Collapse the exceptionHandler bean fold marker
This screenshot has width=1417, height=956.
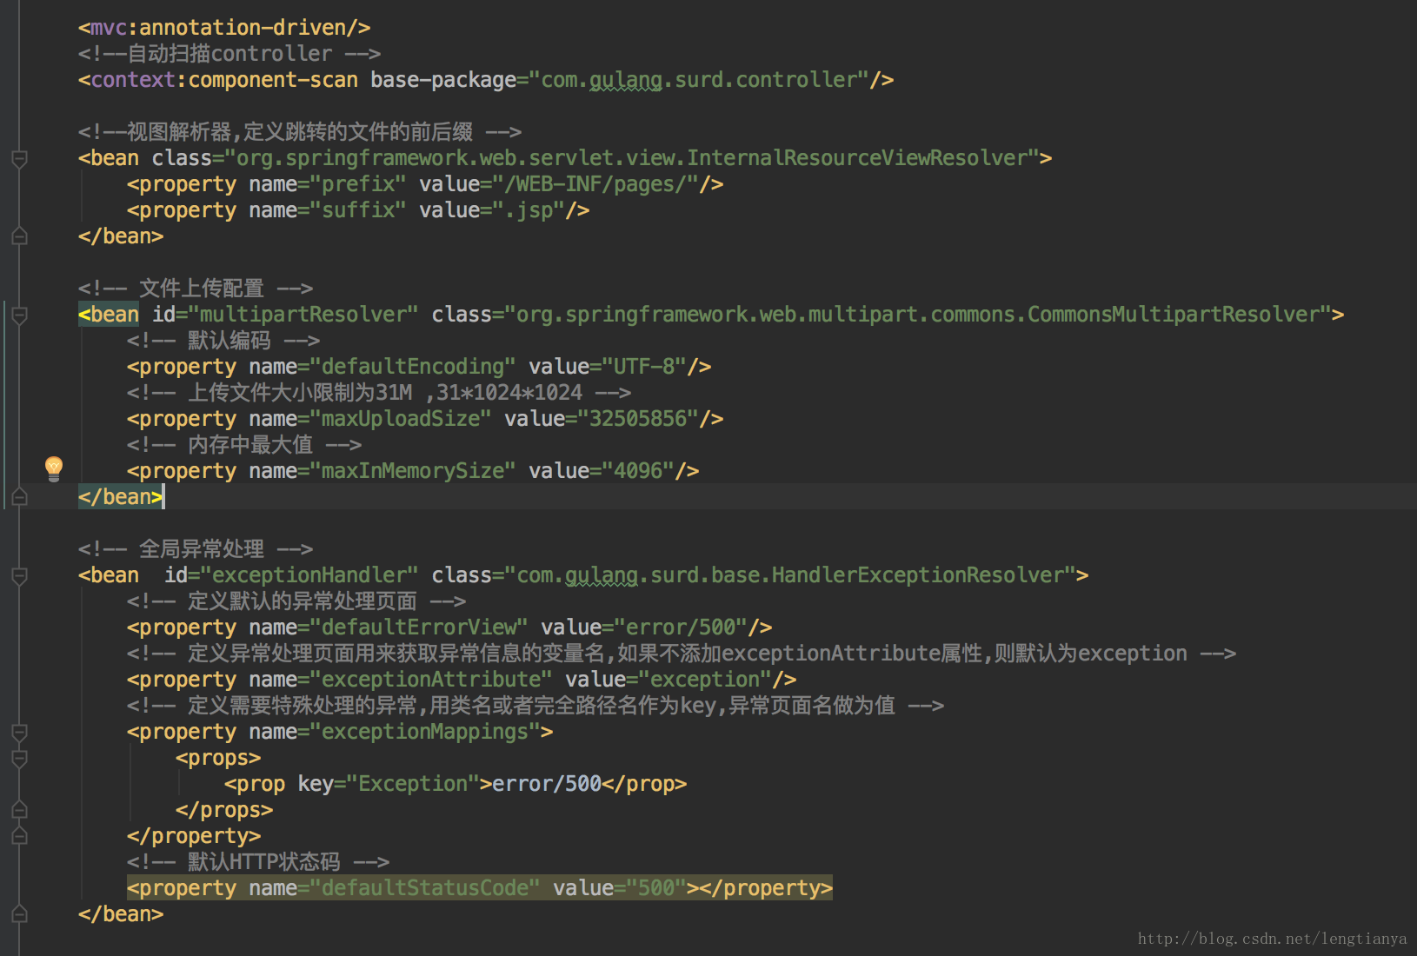(19, 576)
